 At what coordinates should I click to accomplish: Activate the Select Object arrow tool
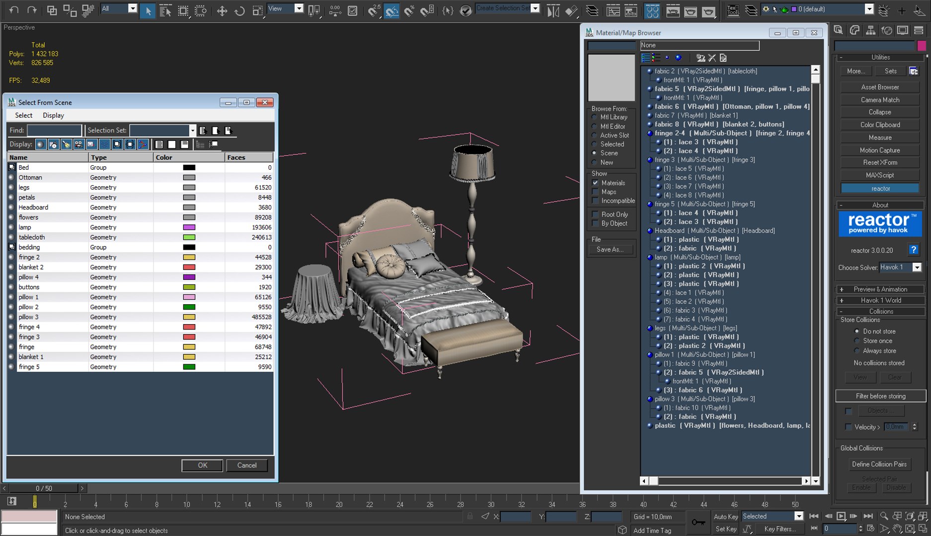(148, 10)
